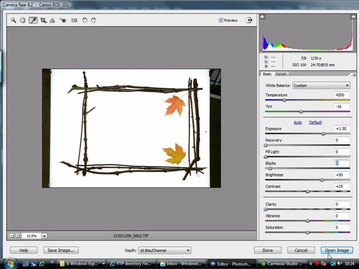Click the Done button

point(268,251)
